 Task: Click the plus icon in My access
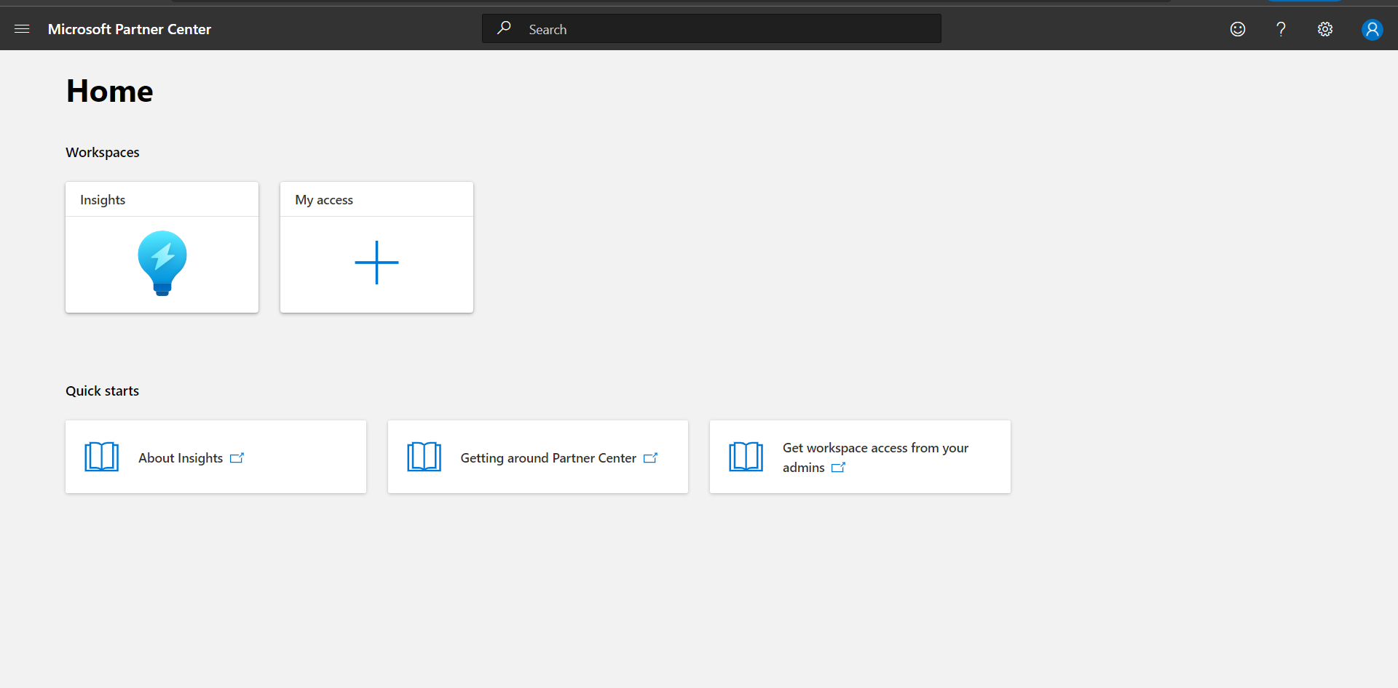tap(376, 263)
